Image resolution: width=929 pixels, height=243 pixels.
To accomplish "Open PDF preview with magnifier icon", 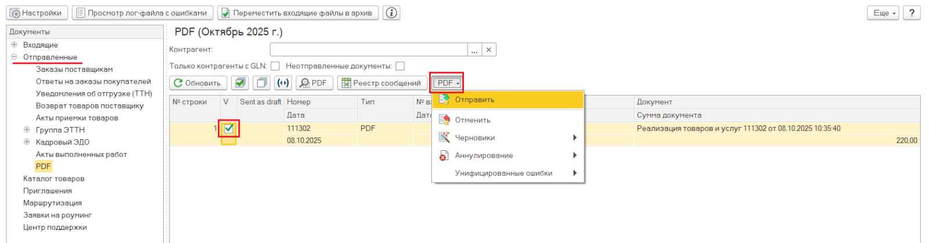I will [314, 83].
